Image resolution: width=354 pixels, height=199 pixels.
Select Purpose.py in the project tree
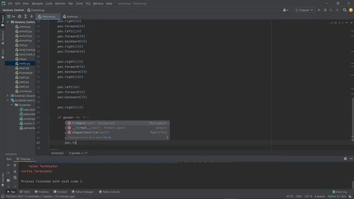point(25,73)
